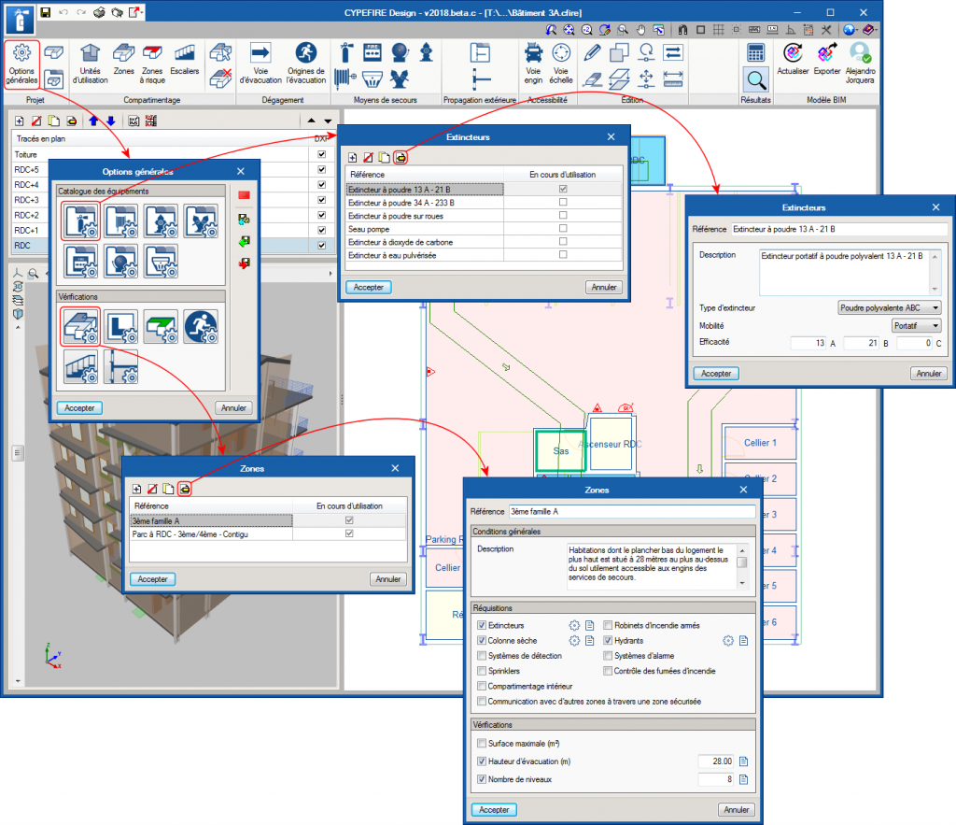
Task: Toggle DXF checkbox for Toiture row
Action: 322,154
